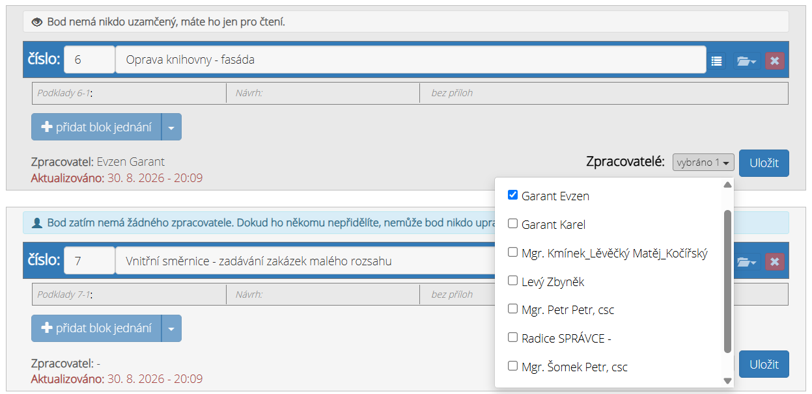This screenshot has height=394, width=812.
Task: Click 'Návrh:' cell in item 7
Action: click(x=323, y=295)
